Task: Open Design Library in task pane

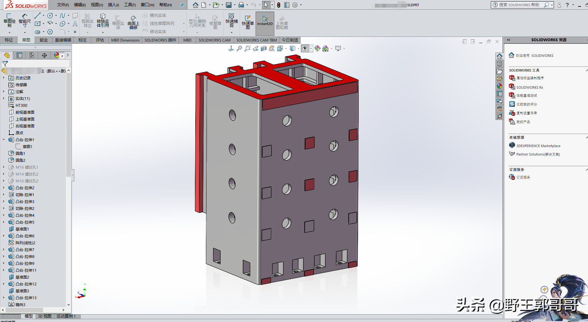Action: pyautogui.click(x=500, y=64)
